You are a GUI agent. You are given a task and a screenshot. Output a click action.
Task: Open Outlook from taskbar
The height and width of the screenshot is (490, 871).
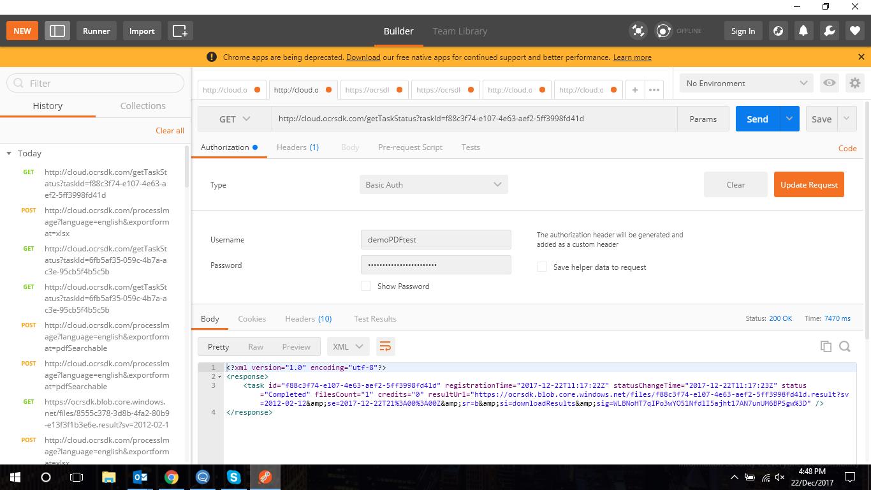point(140,477)
